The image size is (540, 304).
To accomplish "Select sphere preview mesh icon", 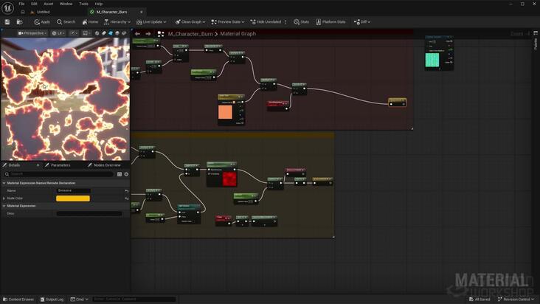I will click(97, 33).
